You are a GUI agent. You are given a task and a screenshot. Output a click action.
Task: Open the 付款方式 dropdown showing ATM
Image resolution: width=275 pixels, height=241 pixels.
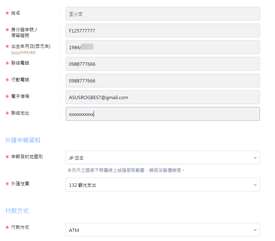(163, 230)
